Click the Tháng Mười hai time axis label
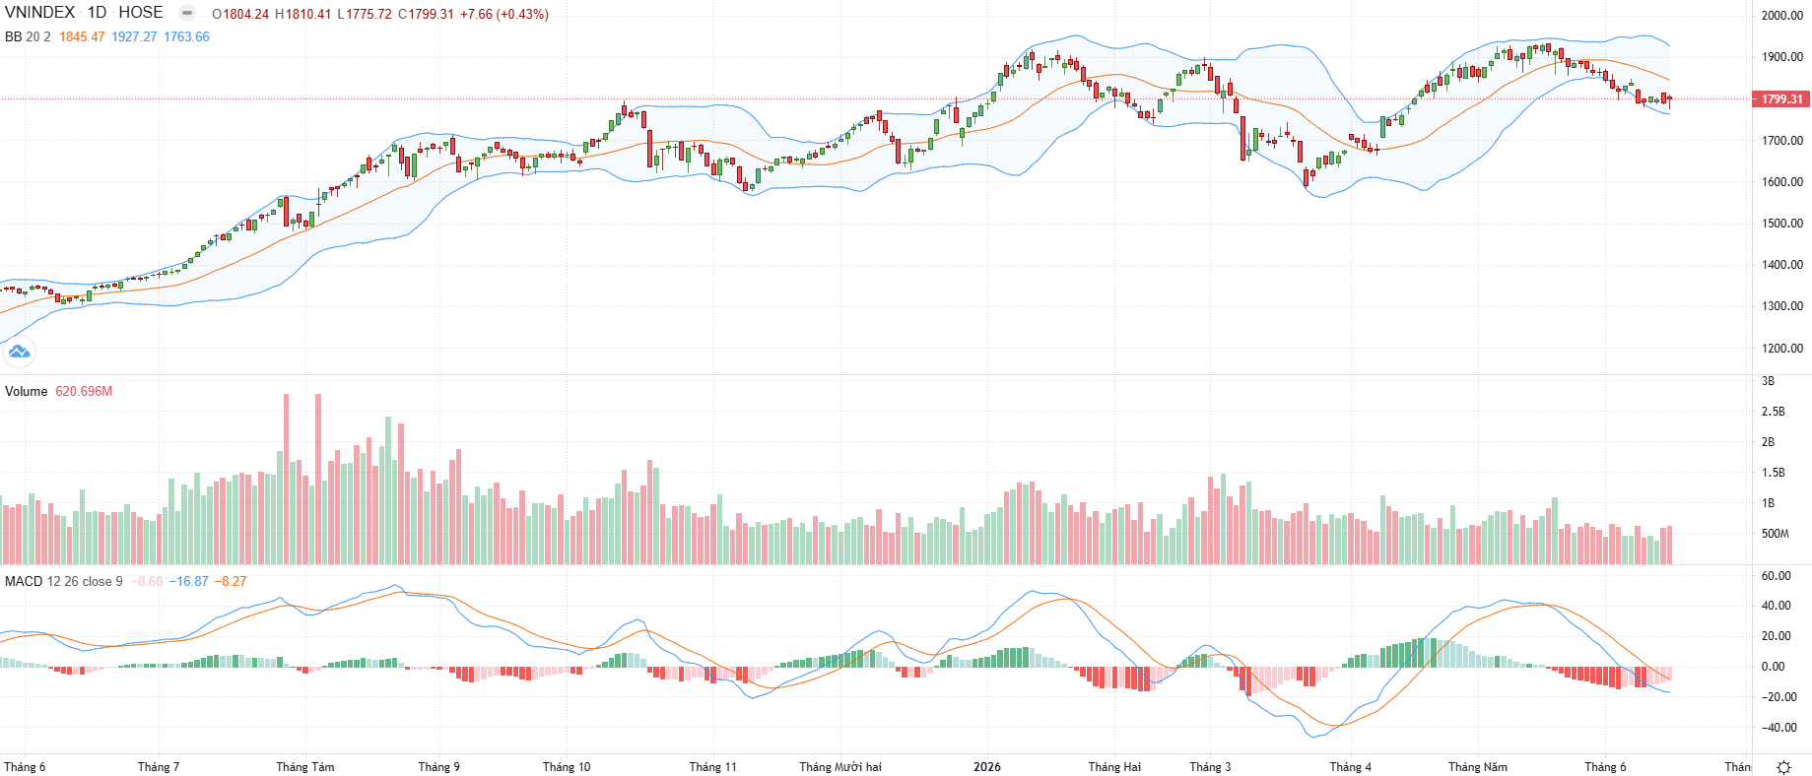 [x=840, y=766]
